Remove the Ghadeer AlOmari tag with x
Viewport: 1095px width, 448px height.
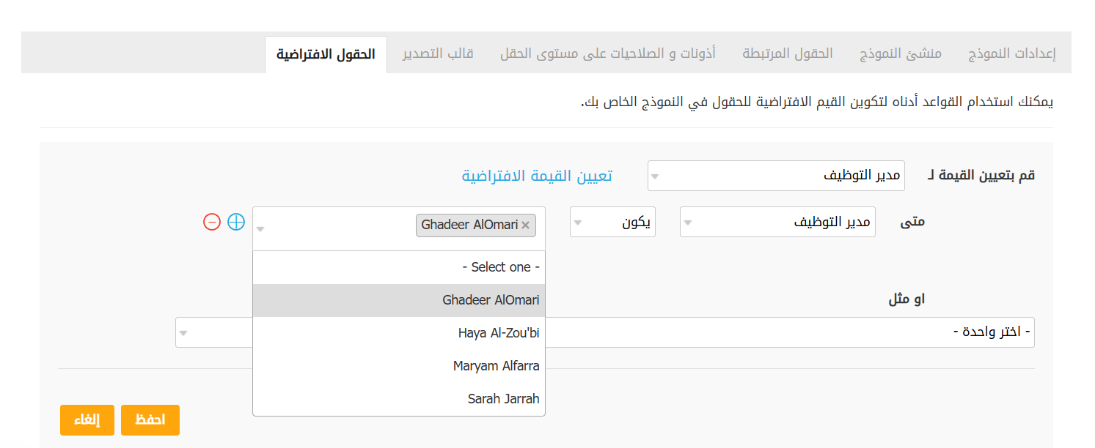(525, 225)
